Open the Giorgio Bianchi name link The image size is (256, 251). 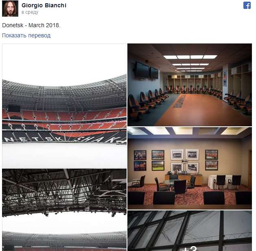point(44,5)
